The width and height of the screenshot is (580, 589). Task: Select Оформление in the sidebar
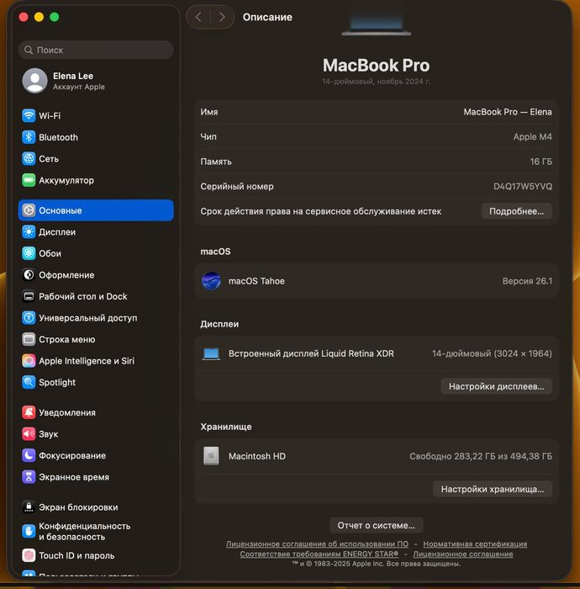[x=96, y=275]
